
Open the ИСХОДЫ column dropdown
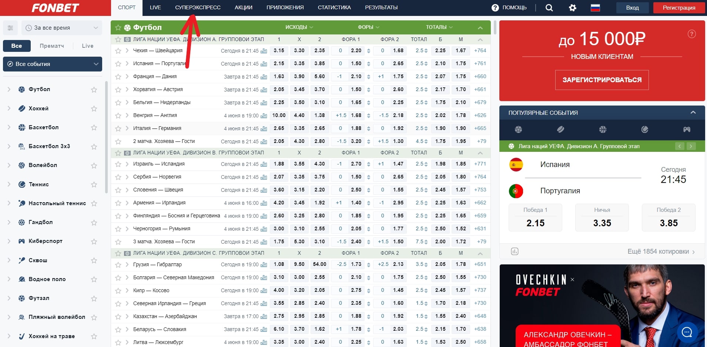(299, 27)
